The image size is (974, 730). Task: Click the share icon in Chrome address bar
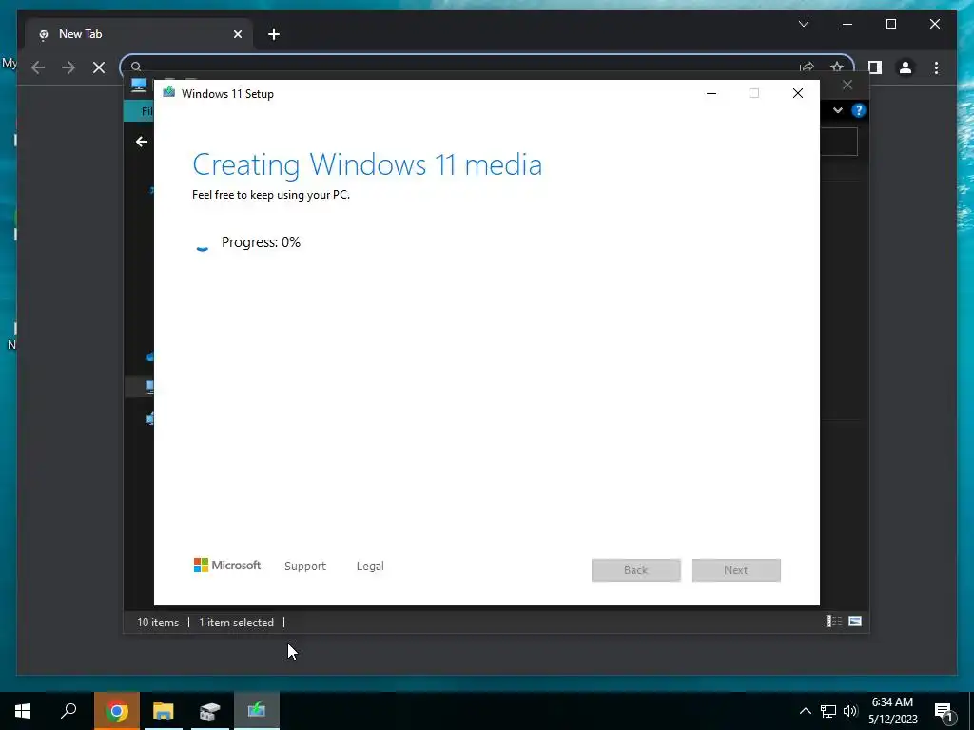807,67
